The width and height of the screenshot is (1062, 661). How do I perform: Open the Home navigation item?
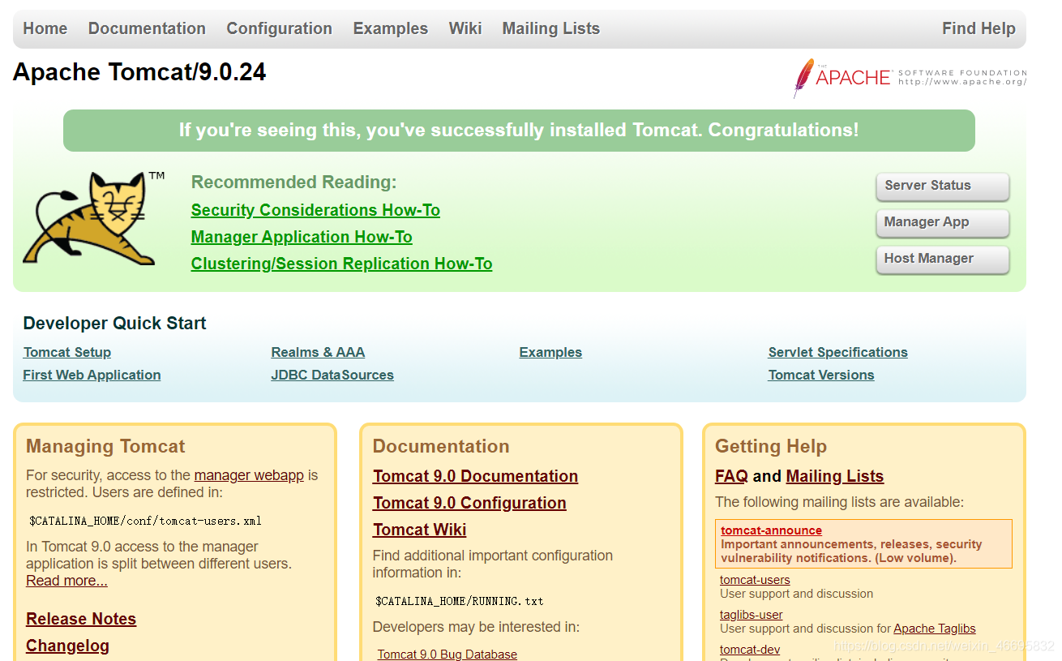point(45,28)
